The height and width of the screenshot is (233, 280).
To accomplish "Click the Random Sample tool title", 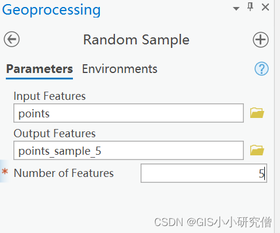I will (x=136, y=40).
